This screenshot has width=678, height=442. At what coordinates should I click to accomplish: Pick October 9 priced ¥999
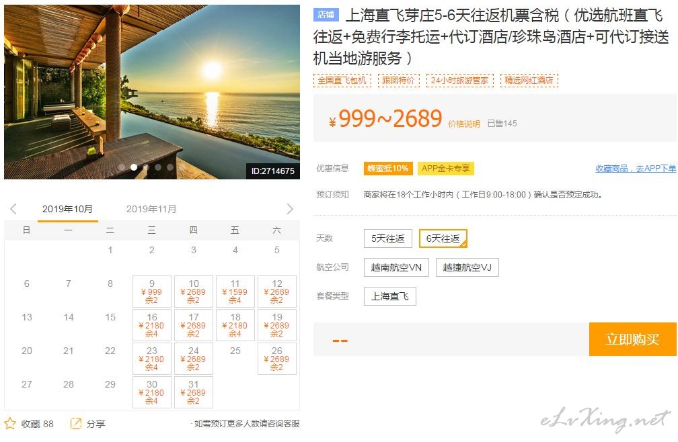coord(152,292)
